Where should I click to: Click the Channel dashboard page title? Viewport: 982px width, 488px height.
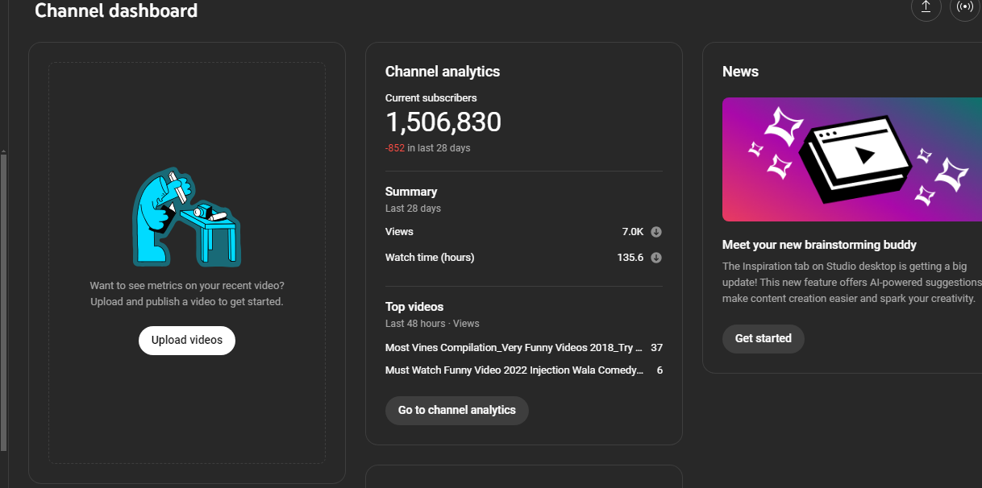(x=116, y=10)
